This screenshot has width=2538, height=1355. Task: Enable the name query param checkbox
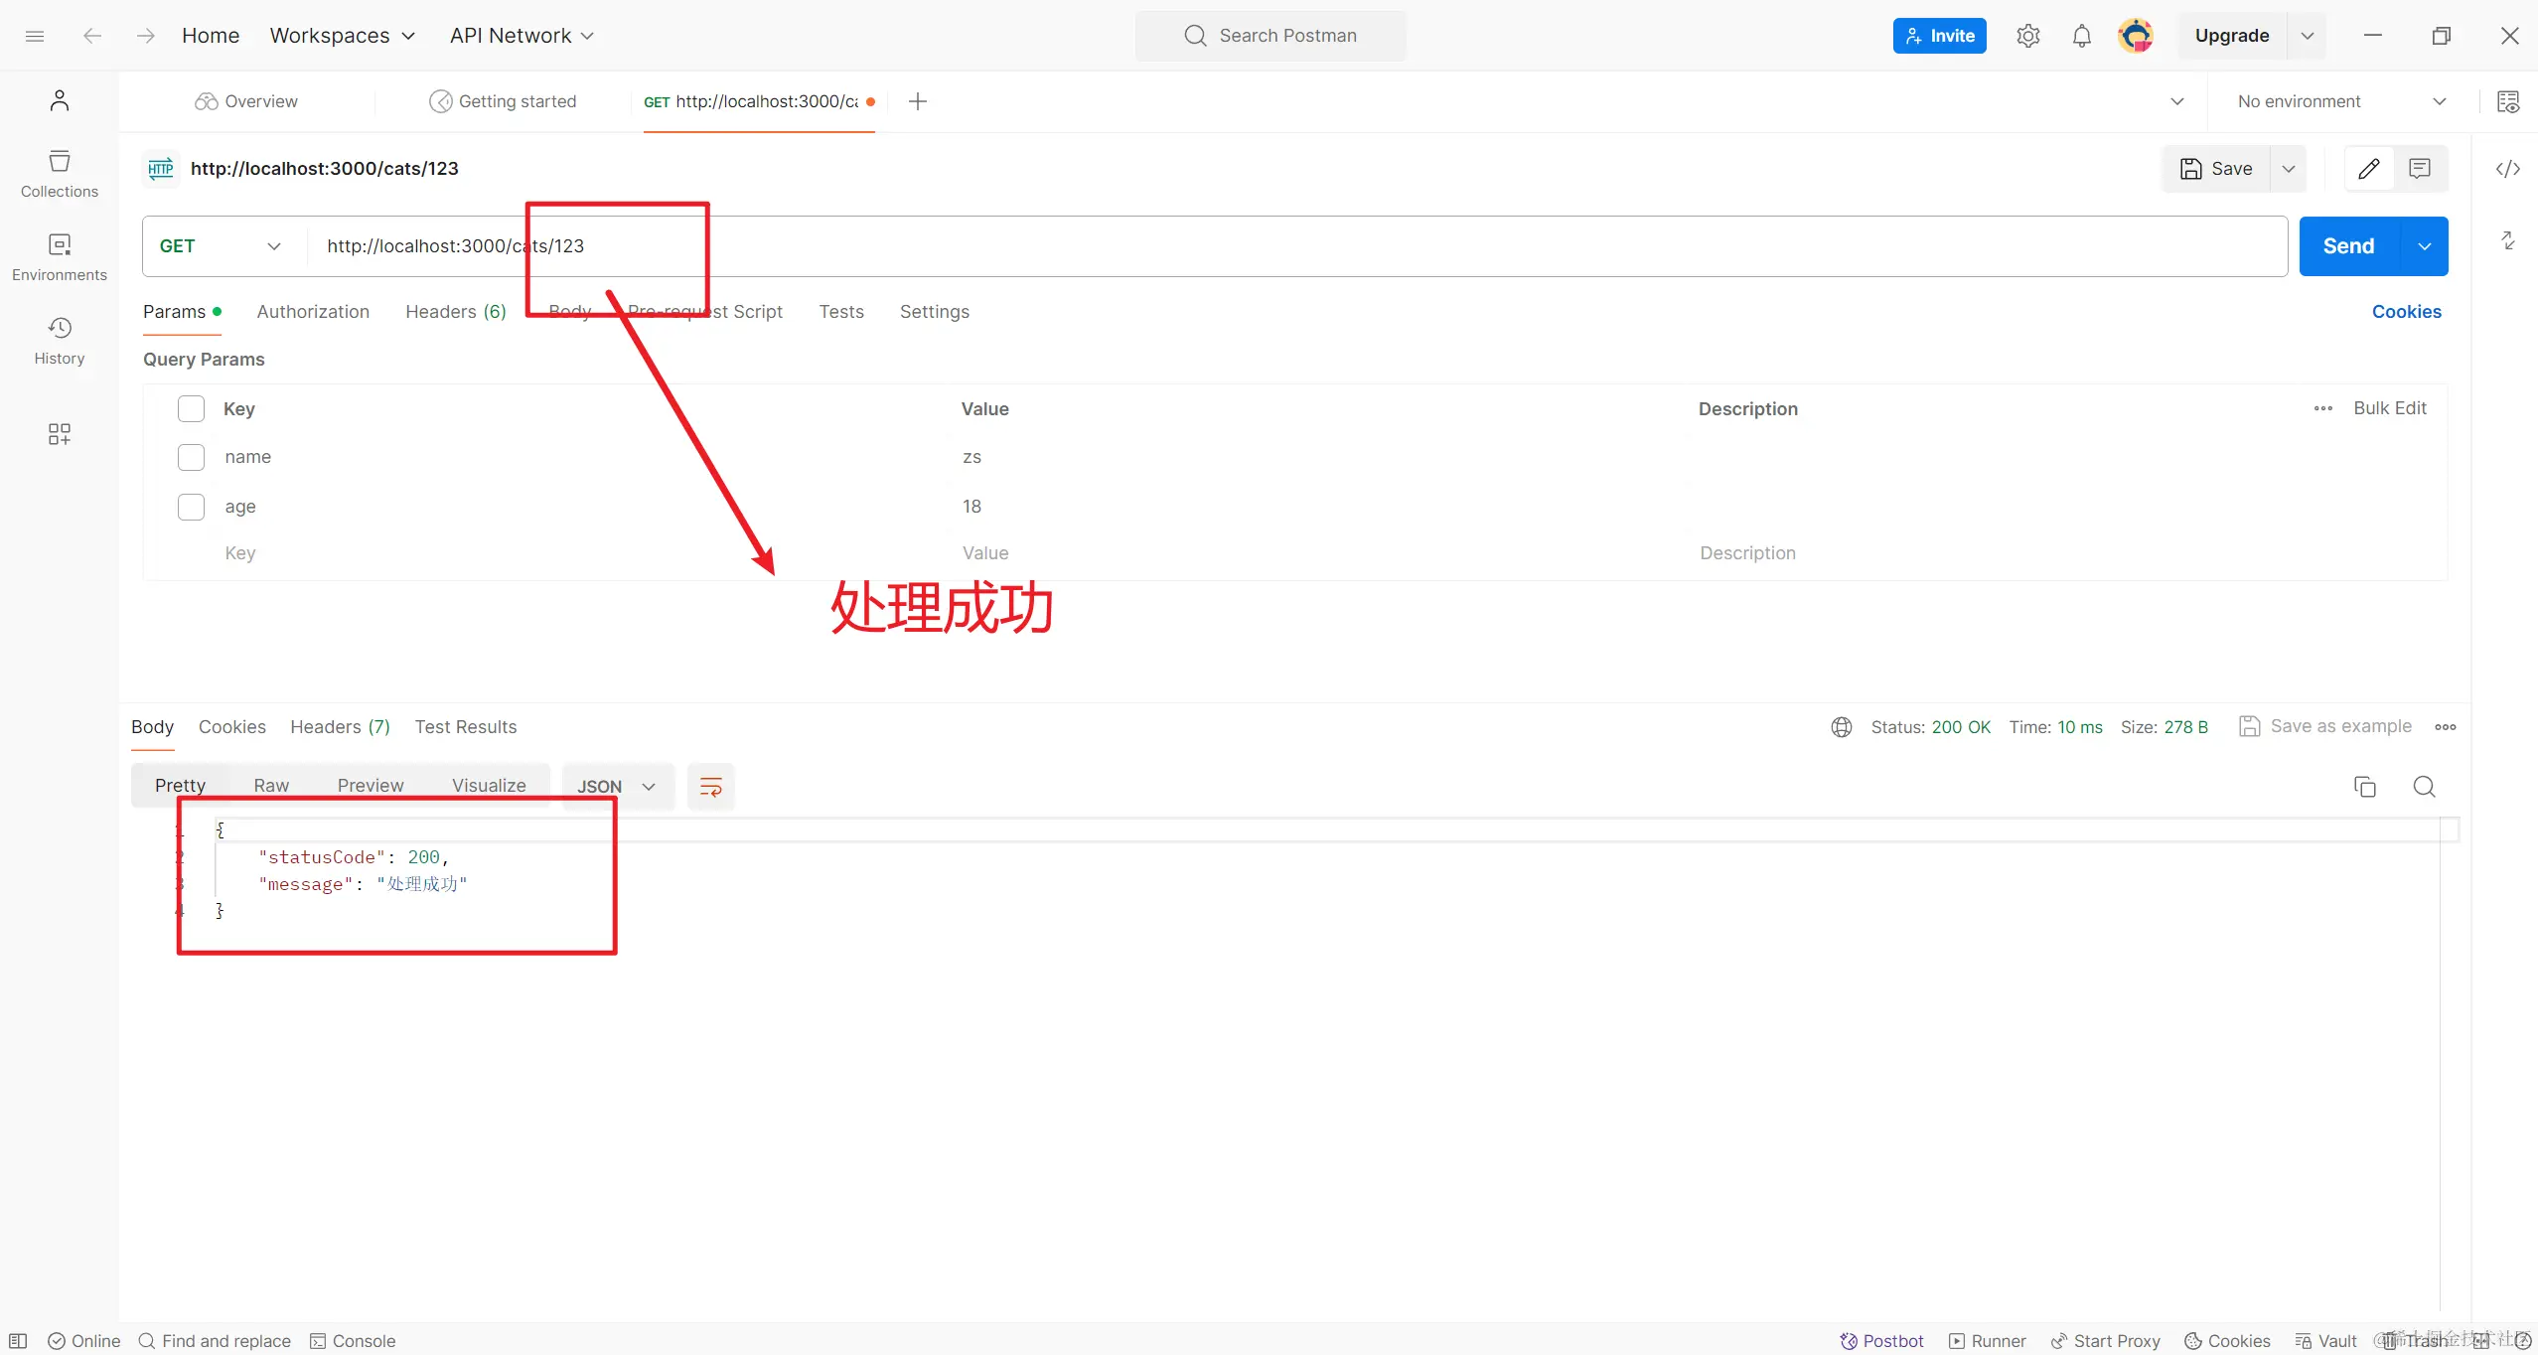click(x=191, y=457)
